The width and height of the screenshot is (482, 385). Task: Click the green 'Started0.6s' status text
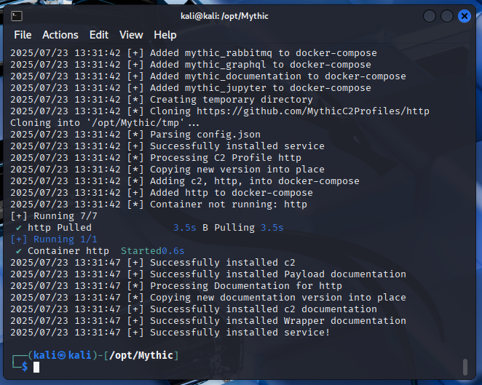click(x=152, y=251)
